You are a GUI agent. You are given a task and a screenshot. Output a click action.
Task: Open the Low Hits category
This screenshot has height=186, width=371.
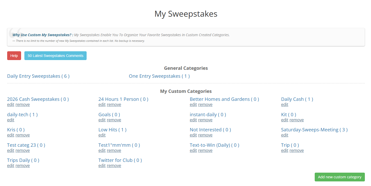[112, 130]
